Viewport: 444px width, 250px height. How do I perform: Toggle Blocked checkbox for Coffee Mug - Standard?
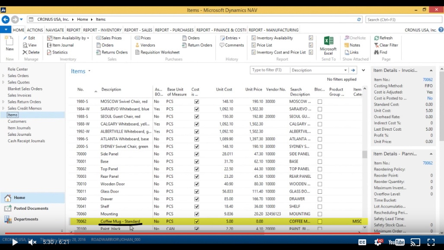point(319,221)
